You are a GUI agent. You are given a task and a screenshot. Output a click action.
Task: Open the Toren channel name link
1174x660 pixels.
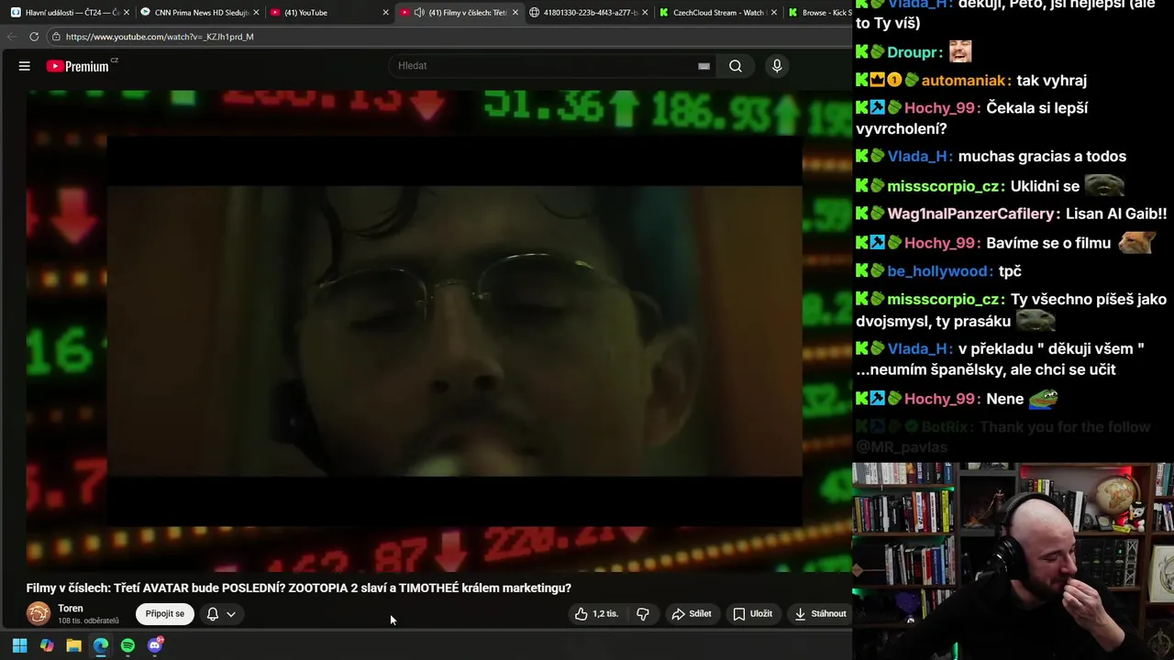tap(71, 609)
